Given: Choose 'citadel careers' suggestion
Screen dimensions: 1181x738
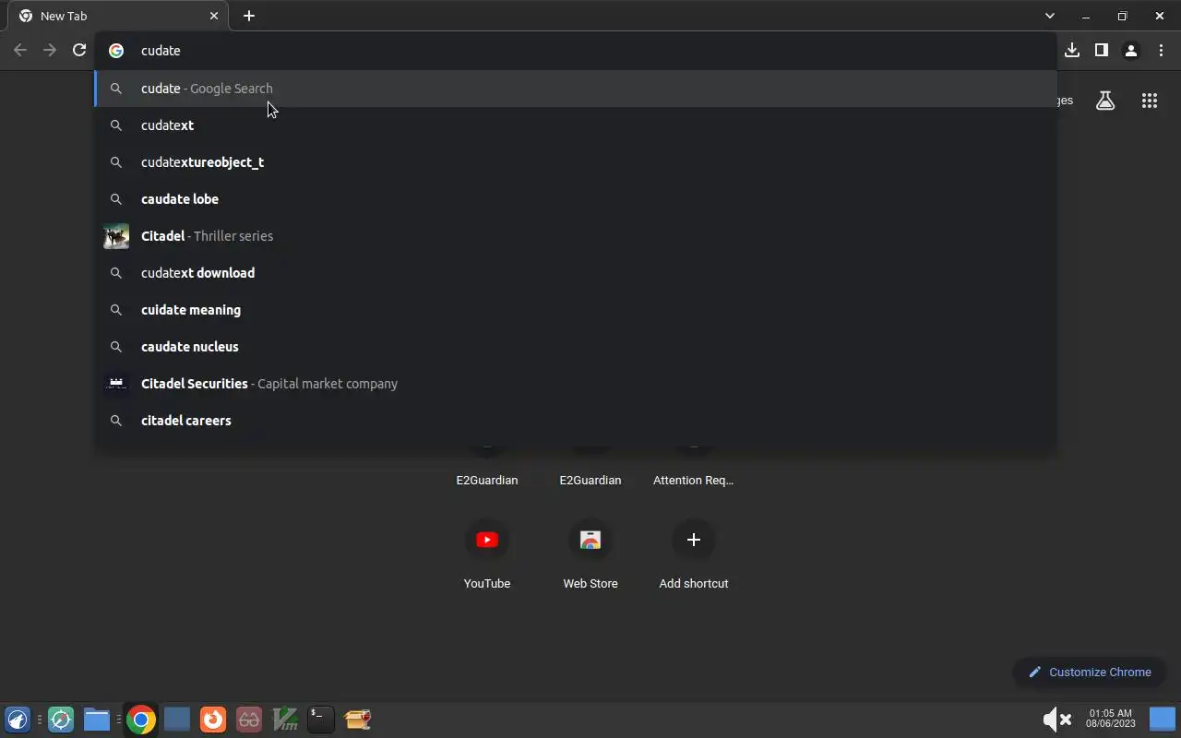Looking at the screenshot, I should click(576, 421).
